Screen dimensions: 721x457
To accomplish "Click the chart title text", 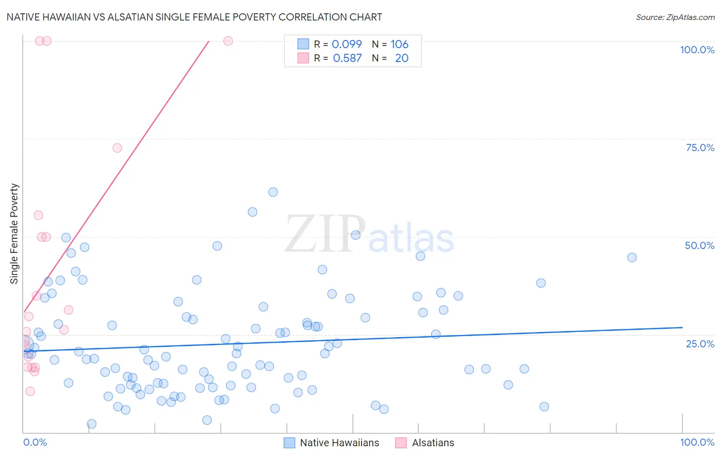I will (194, 17).
